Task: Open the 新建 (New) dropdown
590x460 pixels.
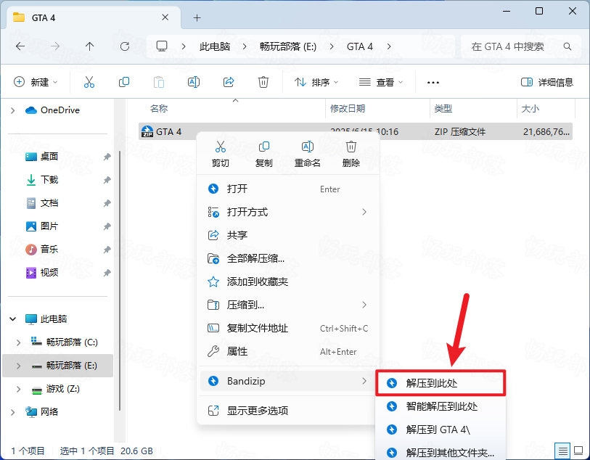Action: point(36,82)
